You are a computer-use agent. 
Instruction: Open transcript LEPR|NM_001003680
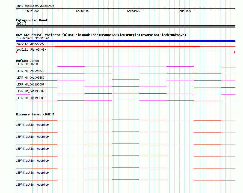[x=30, y=78]
